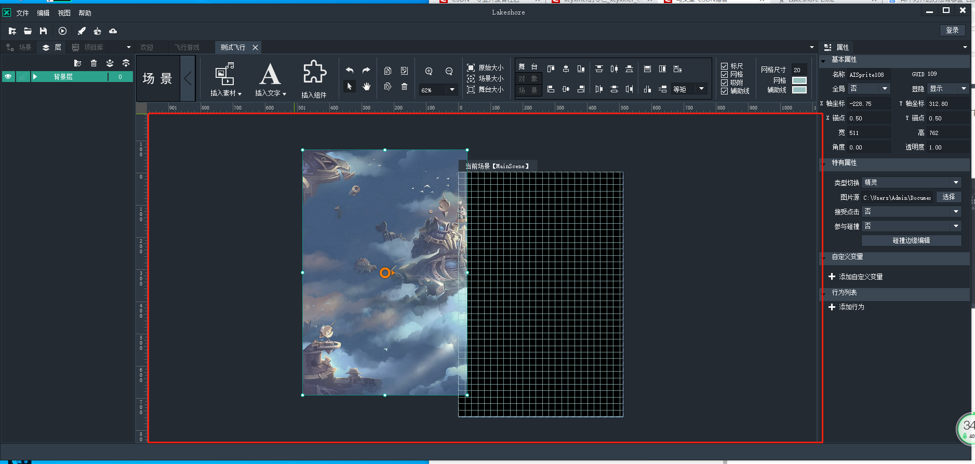The height and width of the screenshot is (464, 975).
Task: Open the 类型切换 dropdown showing 精灵
Action: pos(912,183)
